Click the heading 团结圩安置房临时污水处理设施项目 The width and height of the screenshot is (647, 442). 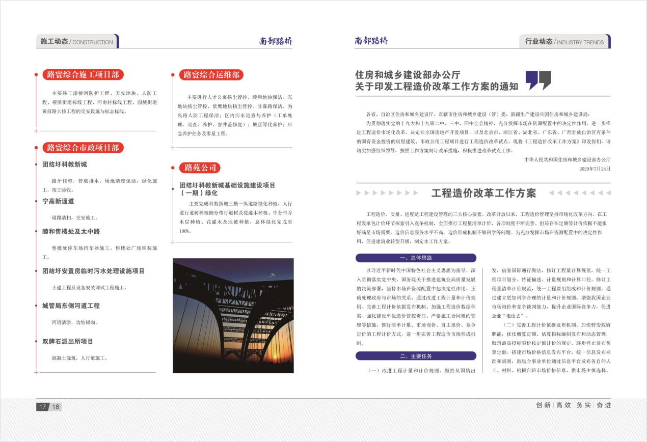tap(93, 271)
